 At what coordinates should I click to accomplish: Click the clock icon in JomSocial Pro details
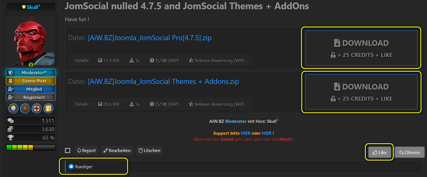(x=152, y=61)
